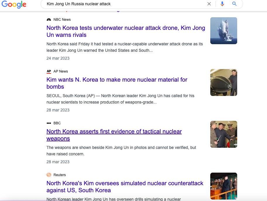Click the snippet starting 'SEOUL, South Korea (AP)'
The image size is (267, 201).
pyautogui.click(x=120, y=99)
